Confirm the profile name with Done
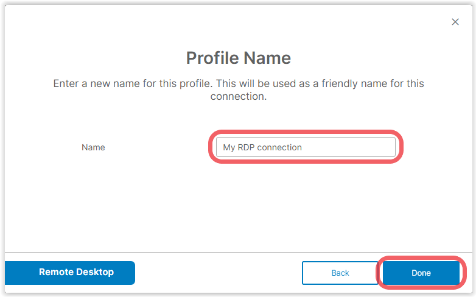The width and height of the screenshot is (476, 297). click(421, 273)
